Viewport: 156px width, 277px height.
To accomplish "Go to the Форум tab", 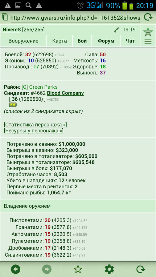I will pyautogui.click(x=106, y=41).
